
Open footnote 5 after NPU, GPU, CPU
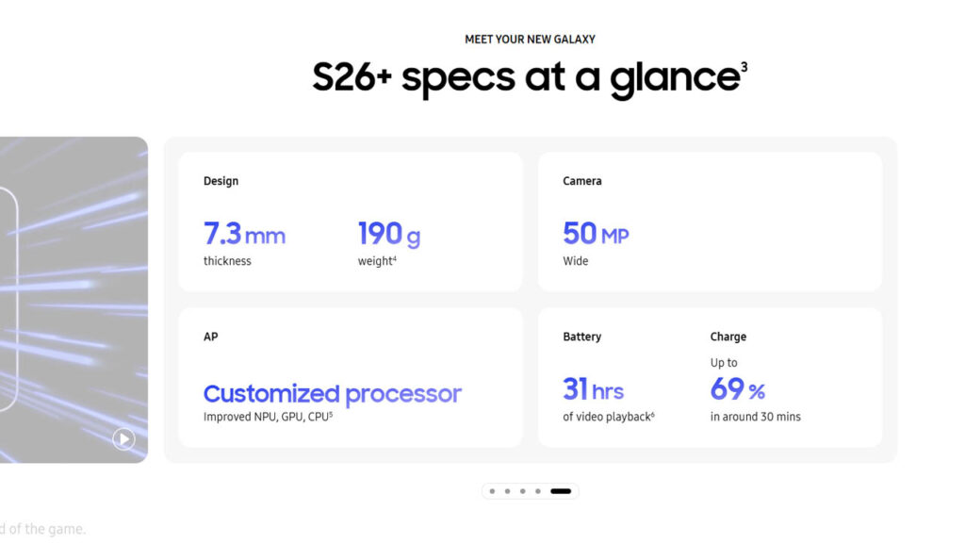pos(331,412)
